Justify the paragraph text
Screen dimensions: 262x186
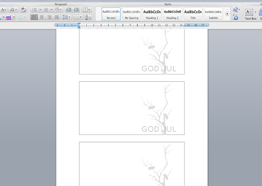pos(56,17)
